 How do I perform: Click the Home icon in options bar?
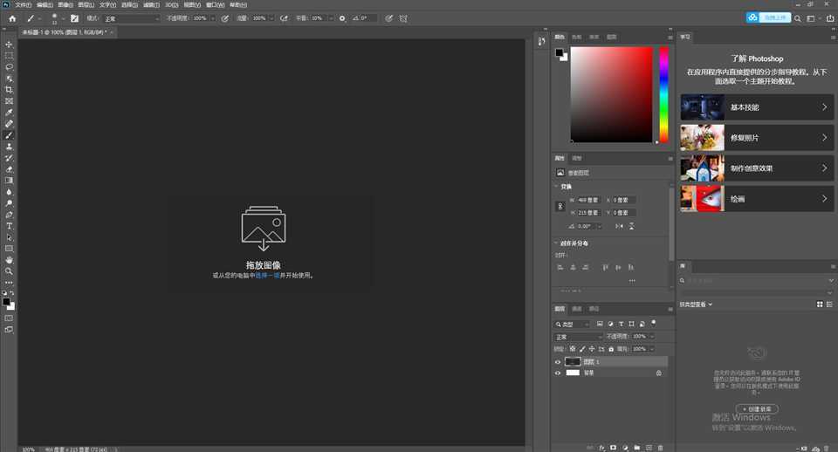click(12, 18)
